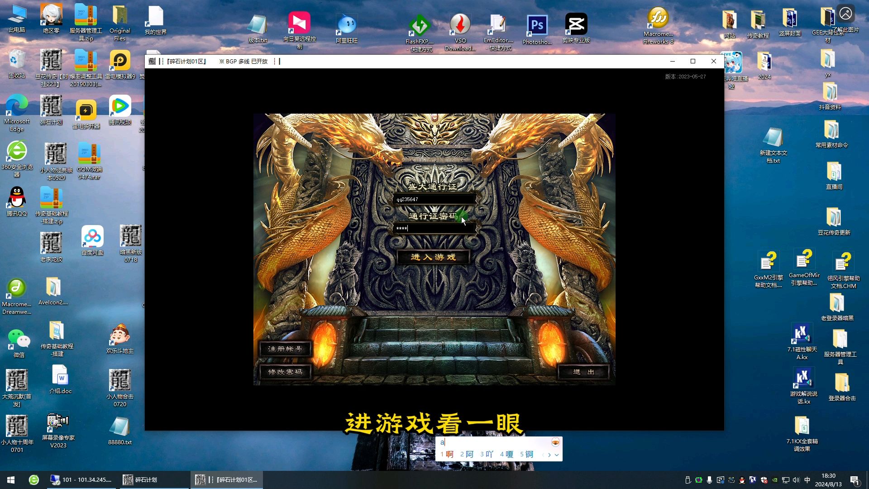The image size is (869, 489).
Task: Focus the account field containing qq235647
Action: point(434,199)
